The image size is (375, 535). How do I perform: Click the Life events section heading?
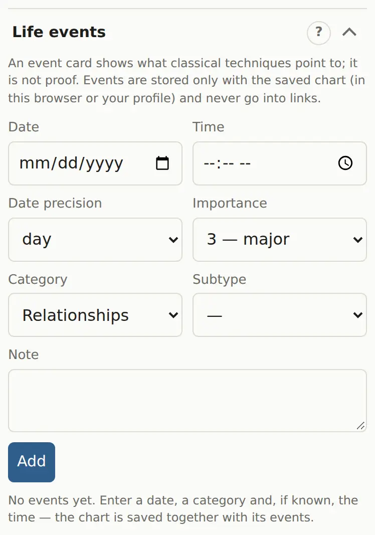pyautogui.click(x=59, y=32)
